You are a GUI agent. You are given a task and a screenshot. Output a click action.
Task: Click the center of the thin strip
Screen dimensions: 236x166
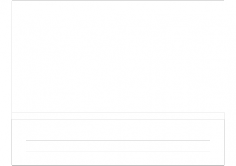pyautogui.click(x=118, y=116)
